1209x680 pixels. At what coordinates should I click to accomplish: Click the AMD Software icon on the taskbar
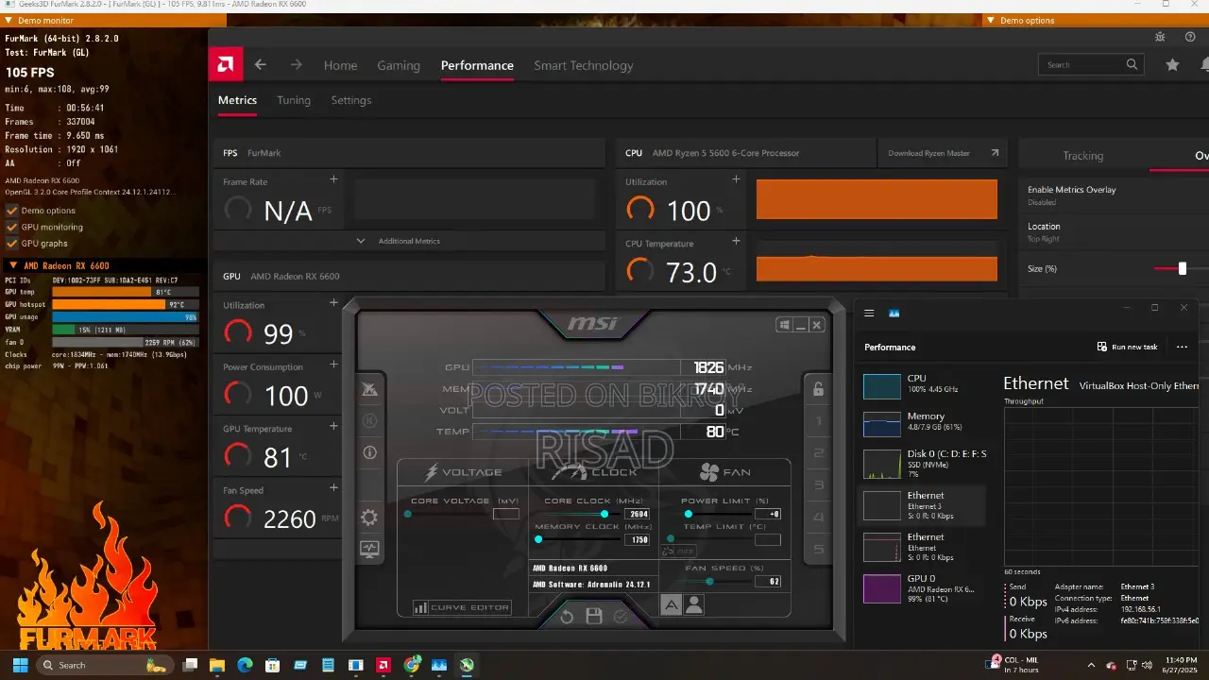(x=383, y=665)
